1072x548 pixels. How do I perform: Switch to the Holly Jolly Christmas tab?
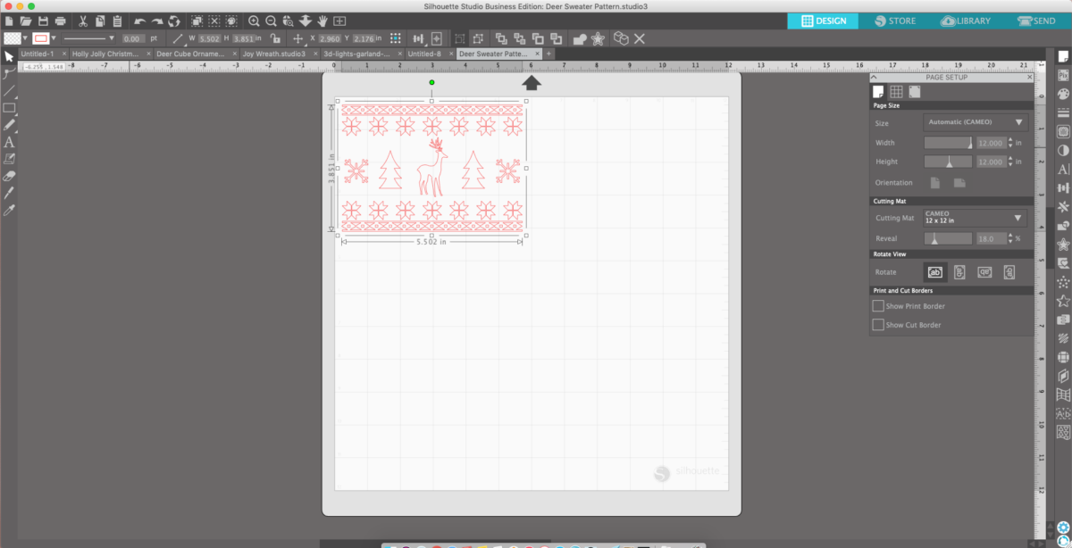pyautogui.click(x=106, y=54)
